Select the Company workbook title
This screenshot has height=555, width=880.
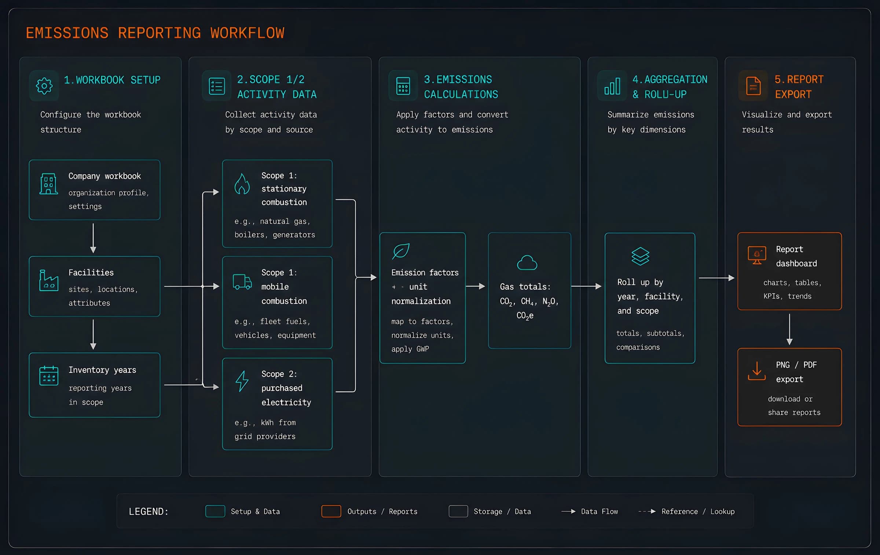[x=104, y=176]
